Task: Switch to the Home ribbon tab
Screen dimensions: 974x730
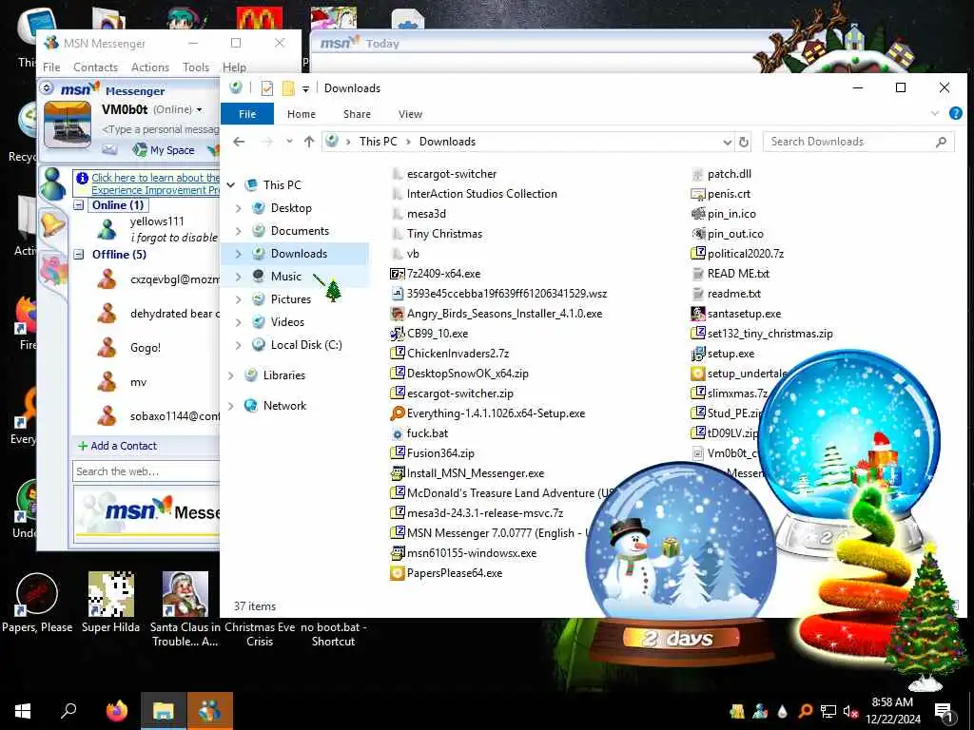Action: (302, 114)
